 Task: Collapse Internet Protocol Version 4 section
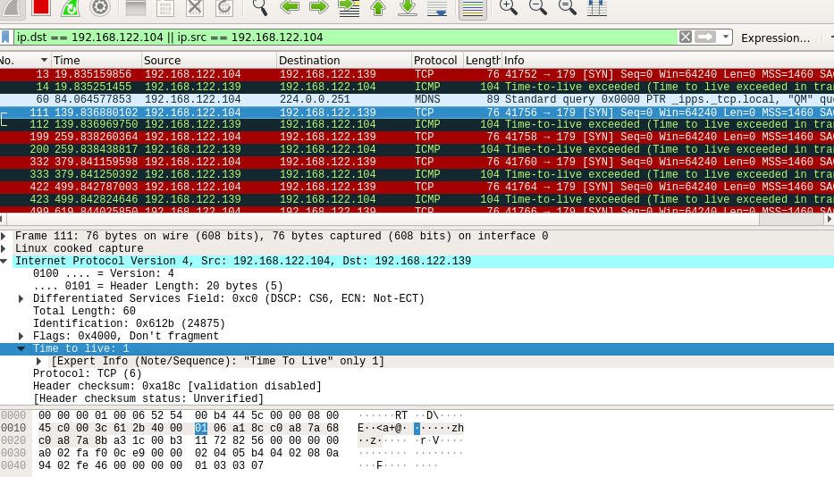click(x=4, y=261)
